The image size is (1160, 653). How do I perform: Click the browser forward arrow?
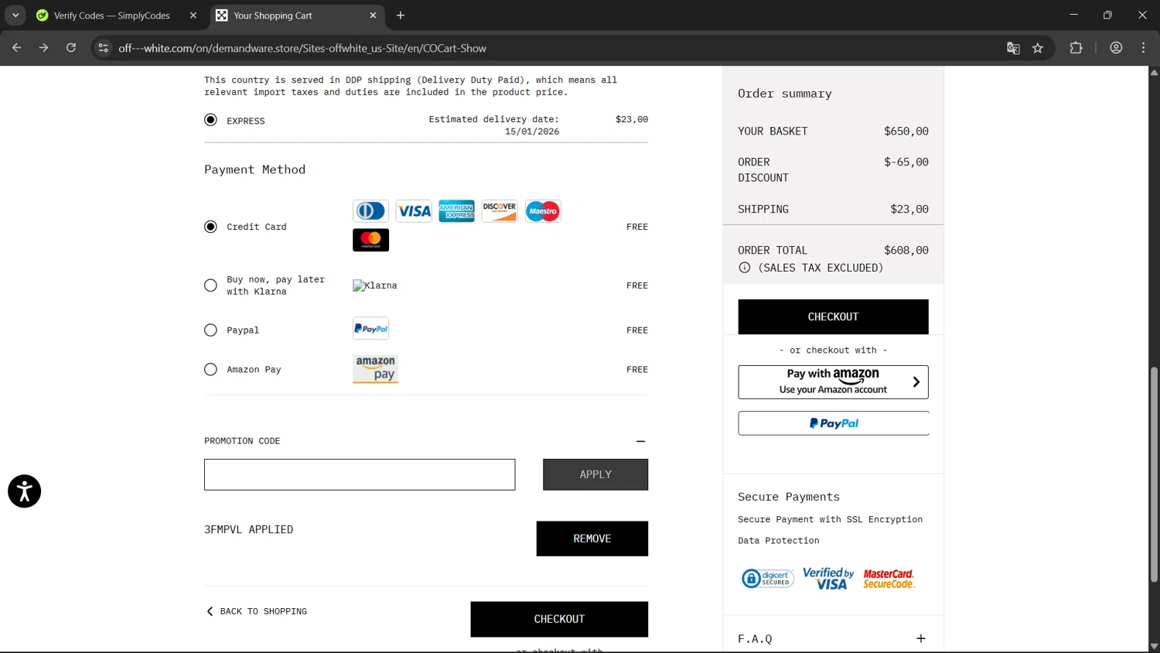coord(44,48)
